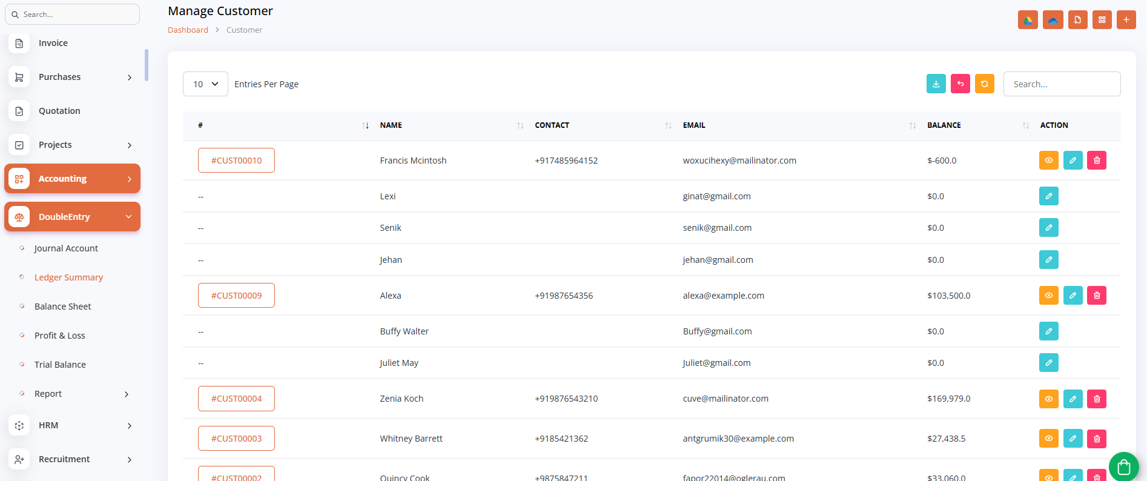View Zenia Koch's details with eye icon

(1048, 399)
